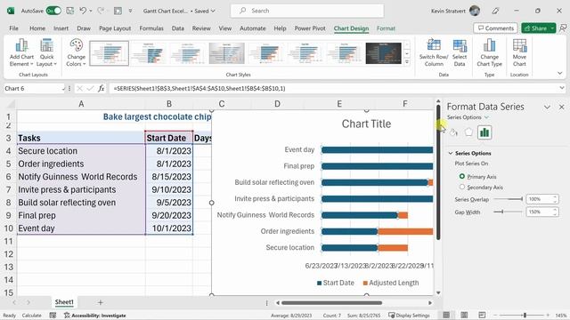Click the Adjusted Length legend entry
Viewport: 570px width, 320px height.
click(391, 283)
